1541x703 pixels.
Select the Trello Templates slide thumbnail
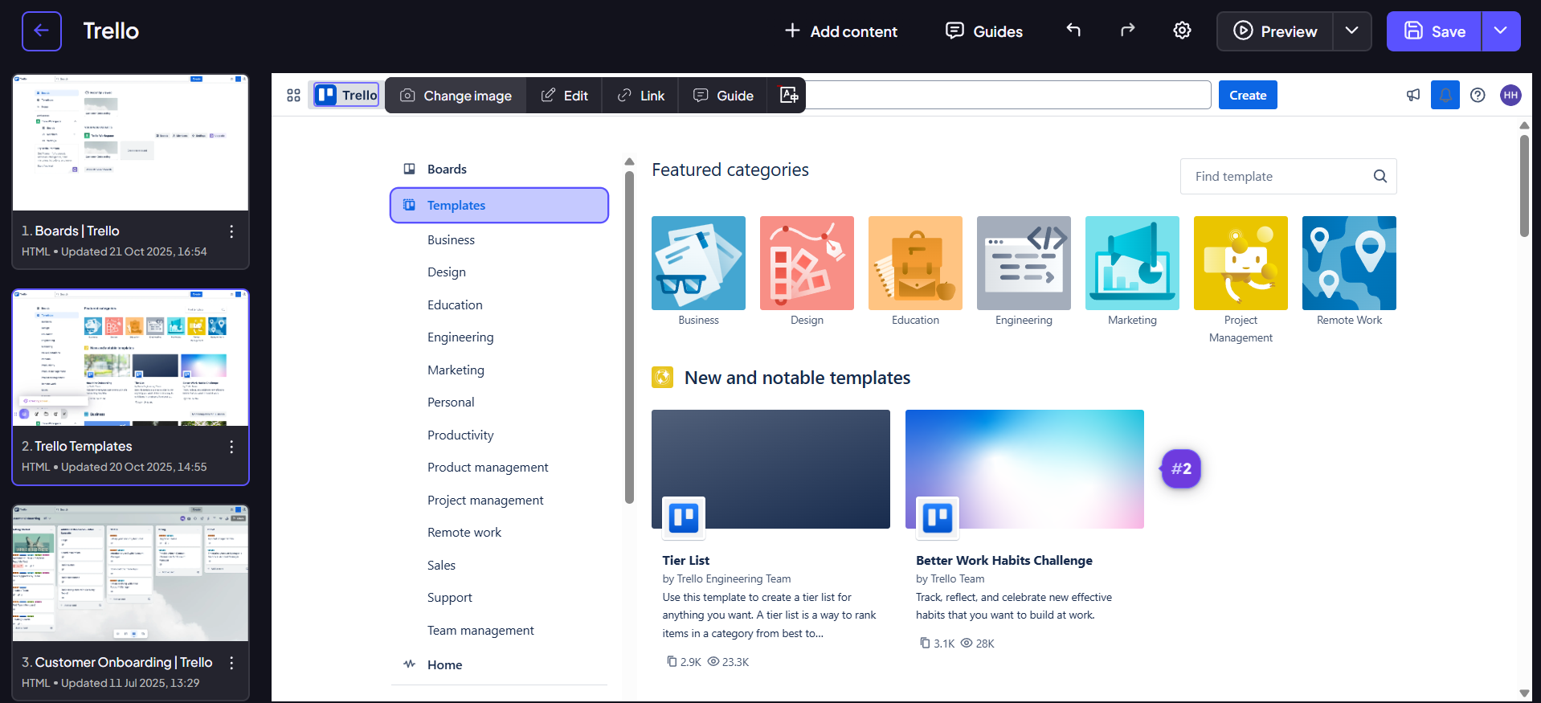point(130,358)
